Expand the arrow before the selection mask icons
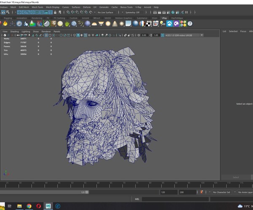The width and height of the screenshot is (253, 210). pyautogui.click(x=16, y=12)
